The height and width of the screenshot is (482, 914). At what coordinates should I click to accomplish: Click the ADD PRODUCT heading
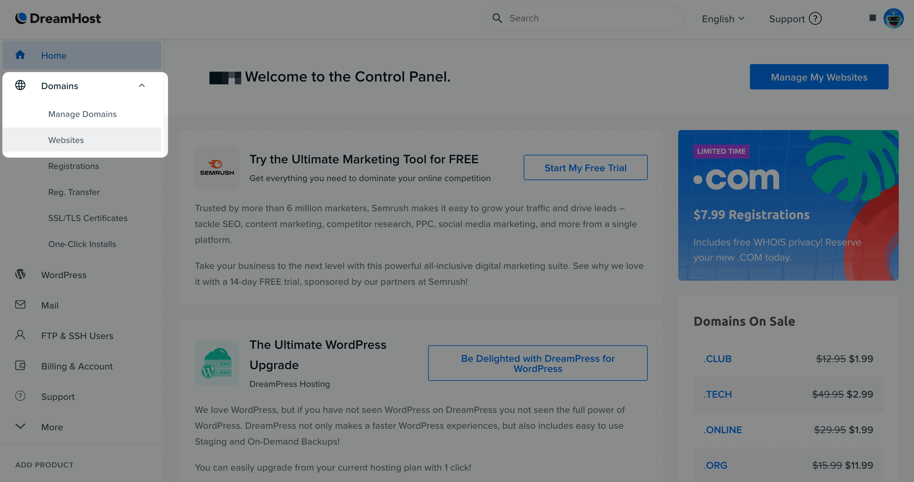pos(44,465)
